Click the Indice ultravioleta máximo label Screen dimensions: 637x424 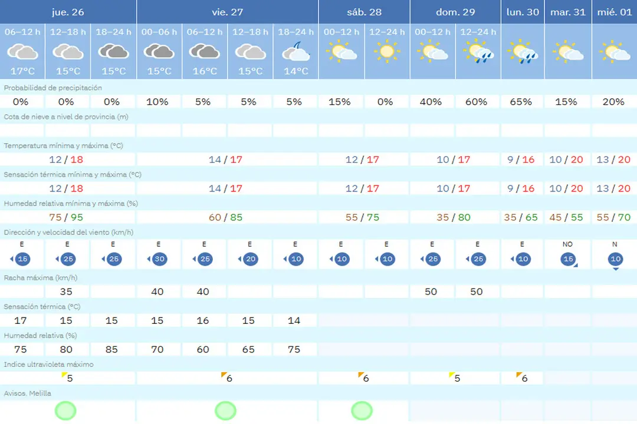point(49,365)
